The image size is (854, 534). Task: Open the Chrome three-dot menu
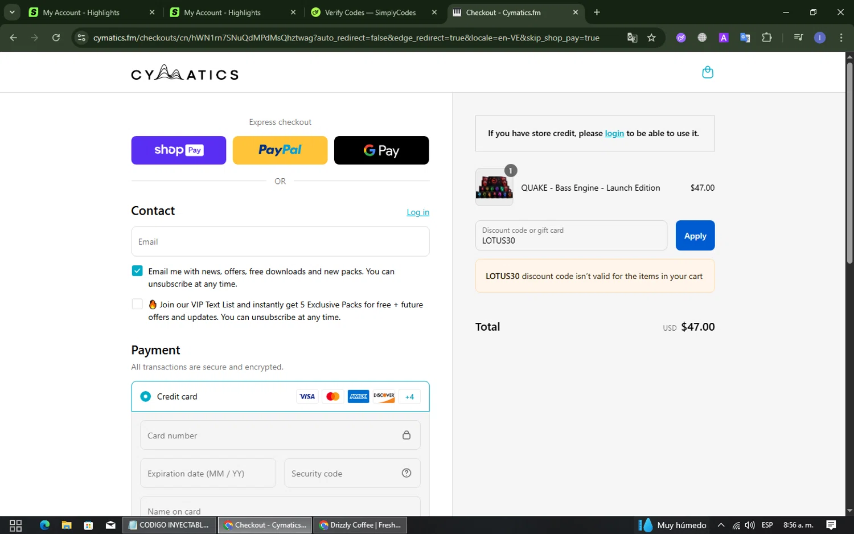click(x=841, y=38)
